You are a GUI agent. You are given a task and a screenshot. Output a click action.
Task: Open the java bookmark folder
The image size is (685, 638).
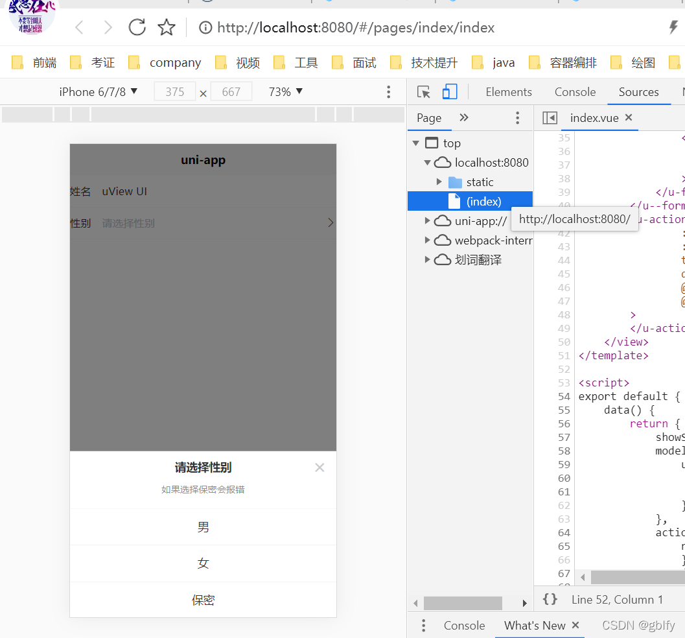pos(494,62)
